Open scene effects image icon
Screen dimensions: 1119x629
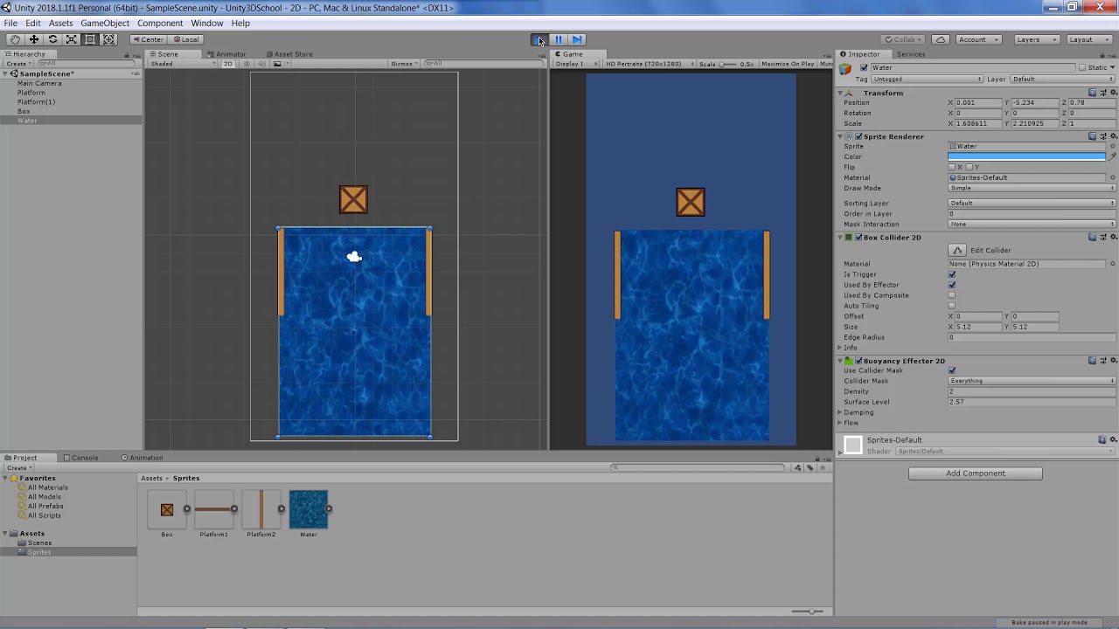pos(277,64)
